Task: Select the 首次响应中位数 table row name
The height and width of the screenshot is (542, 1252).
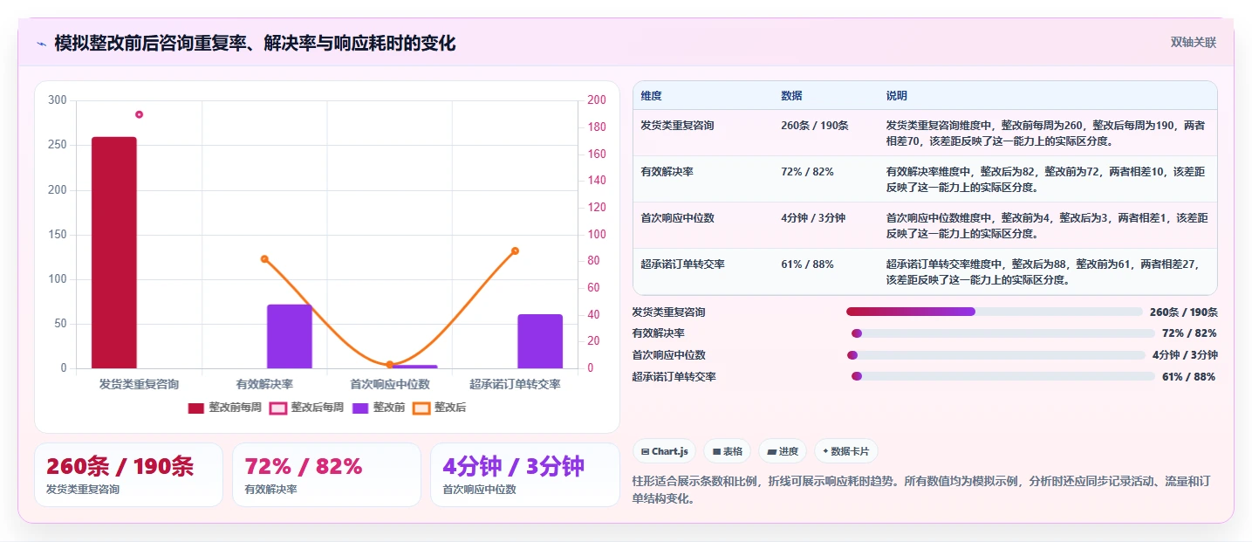Action: pyautogui.click(x=677, y=218)
